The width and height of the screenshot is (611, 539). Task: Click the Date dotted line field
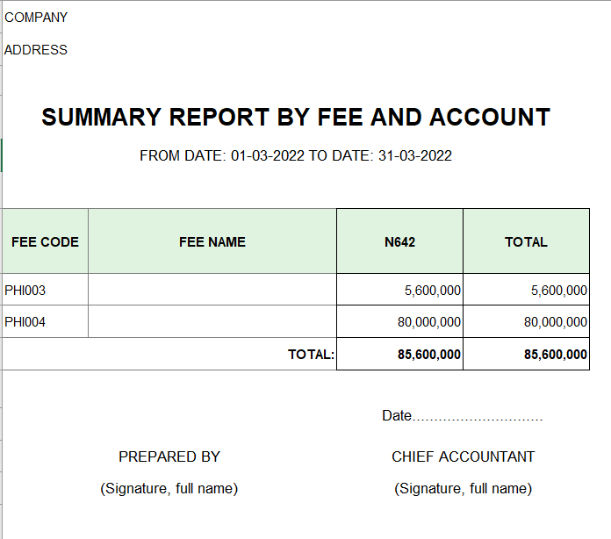click(x=462, y=416)
